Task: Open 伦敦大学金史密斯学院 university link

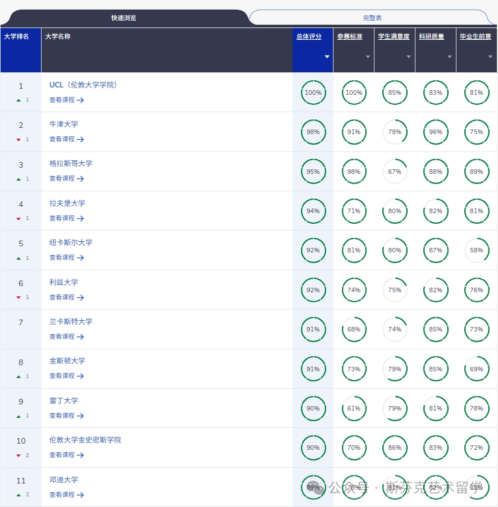Action: pyautogui.click(x=85, y=440)
